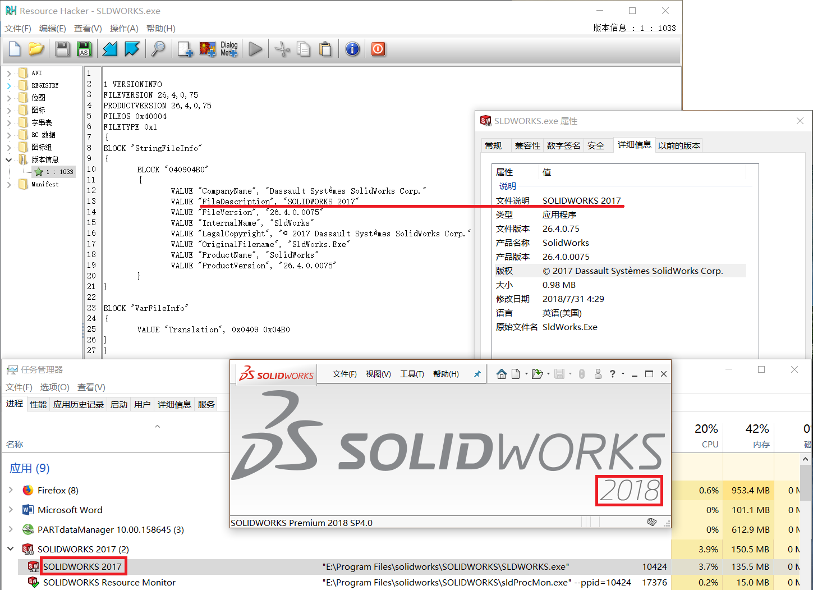Select 原始文件名 SldWorks.Exe property row

tap(620, 327)
